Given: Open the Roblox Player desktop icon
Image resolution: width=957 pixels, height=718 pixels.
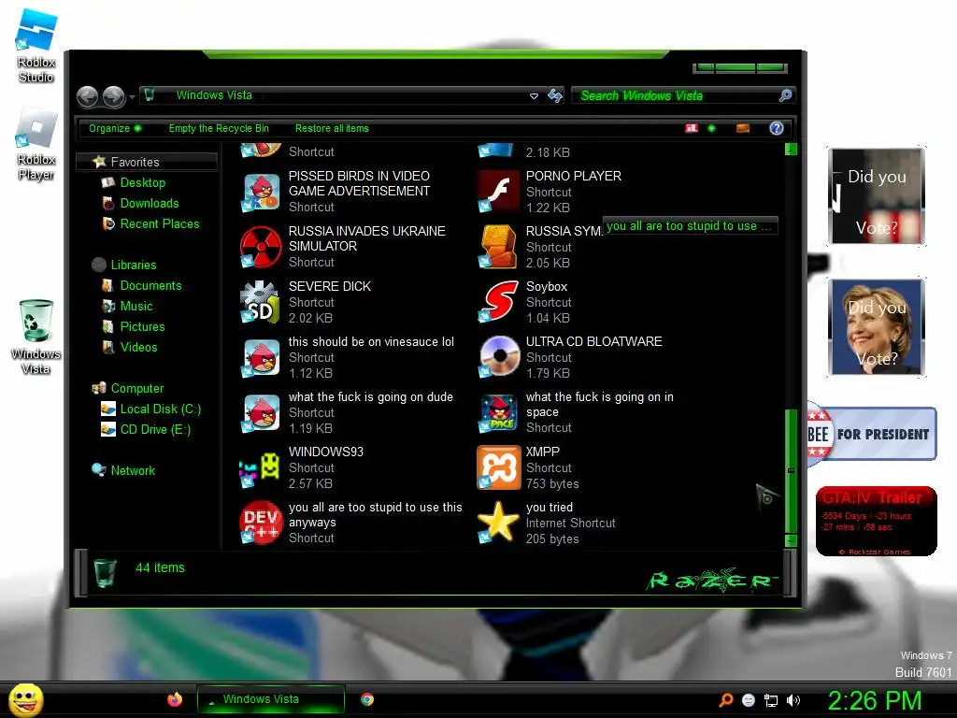Looking at the screenshot, I should (x=36, y=143).
